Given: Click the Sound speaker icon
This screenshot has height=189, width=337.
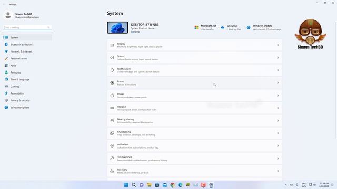Looking at the screenshot, I should click(x=112, y=58).
